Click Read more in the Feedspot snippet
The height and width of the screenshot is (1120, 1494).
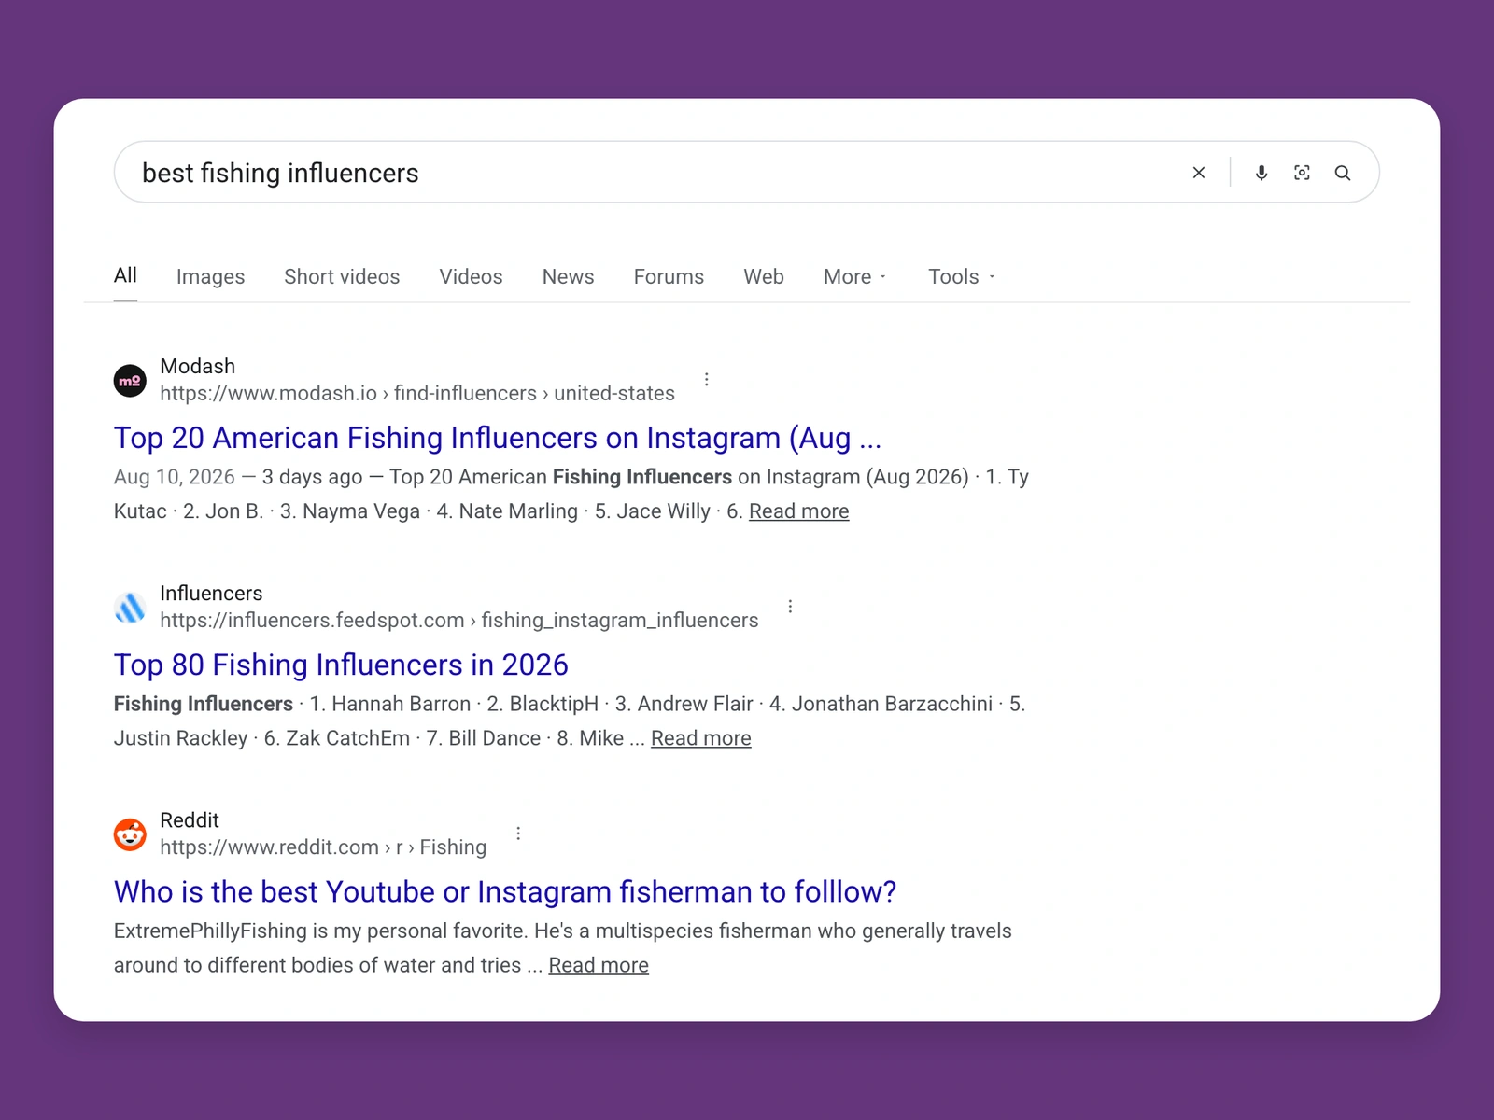701,738
